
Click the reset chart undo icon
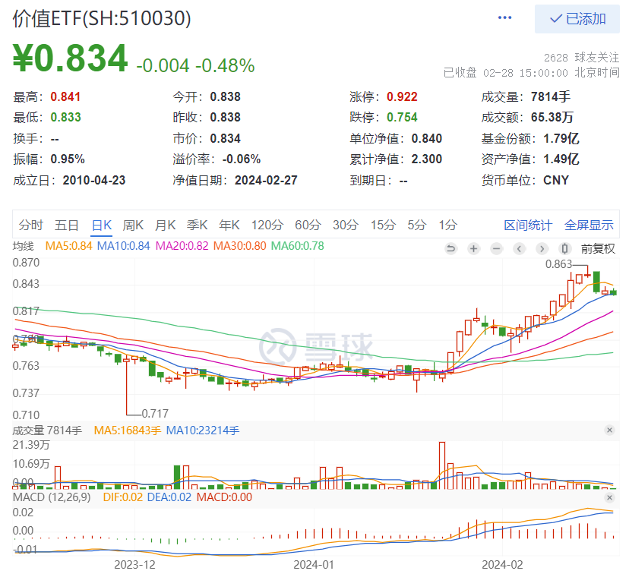(x=450, y=248)
